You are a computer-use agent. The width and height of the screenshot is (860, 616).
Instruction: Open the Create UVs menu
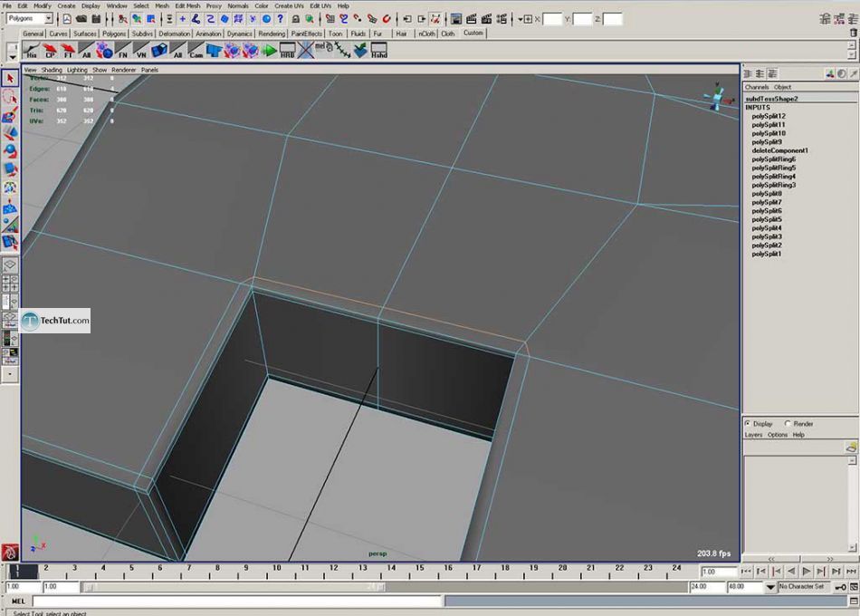coord(289,5)
